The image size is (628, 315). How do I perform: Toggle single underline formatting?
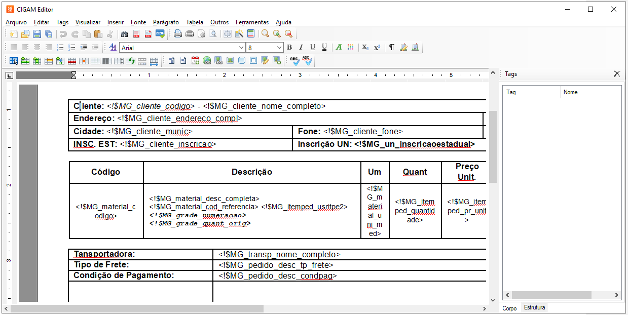coord(313,47)
